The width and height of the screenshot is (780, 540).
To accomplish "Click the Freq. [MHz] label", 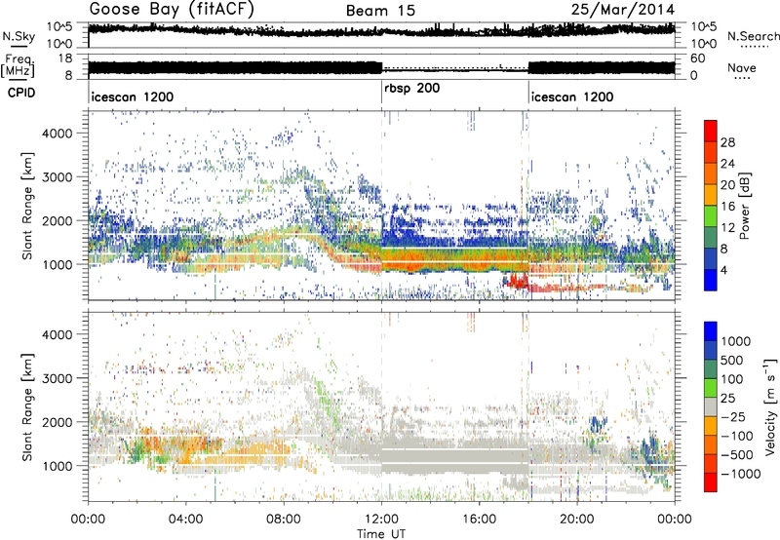I will tap(19, 67).
